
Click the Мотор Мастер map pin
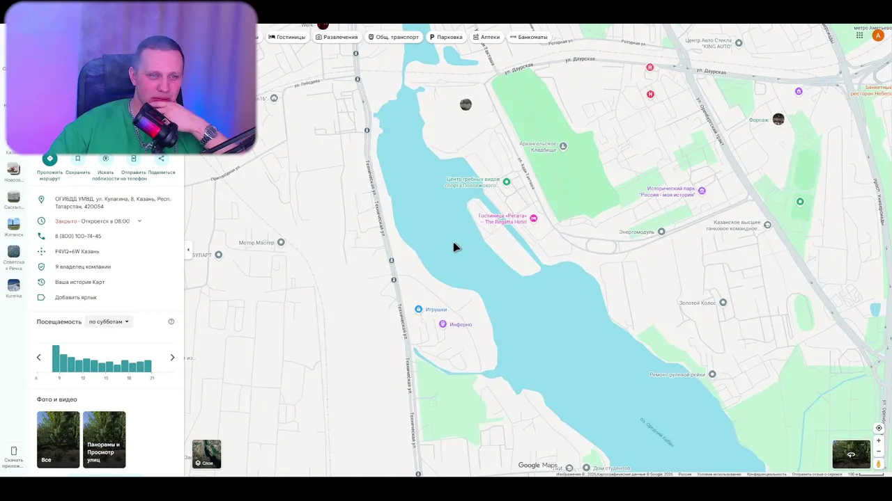[x=281, y=242]
